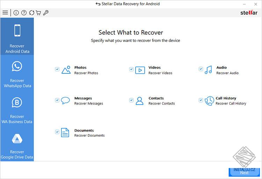Image resolution: width=262 pixels, height=179 pixels.
Task: Click the update refresh icon
Action: point(31,13)
